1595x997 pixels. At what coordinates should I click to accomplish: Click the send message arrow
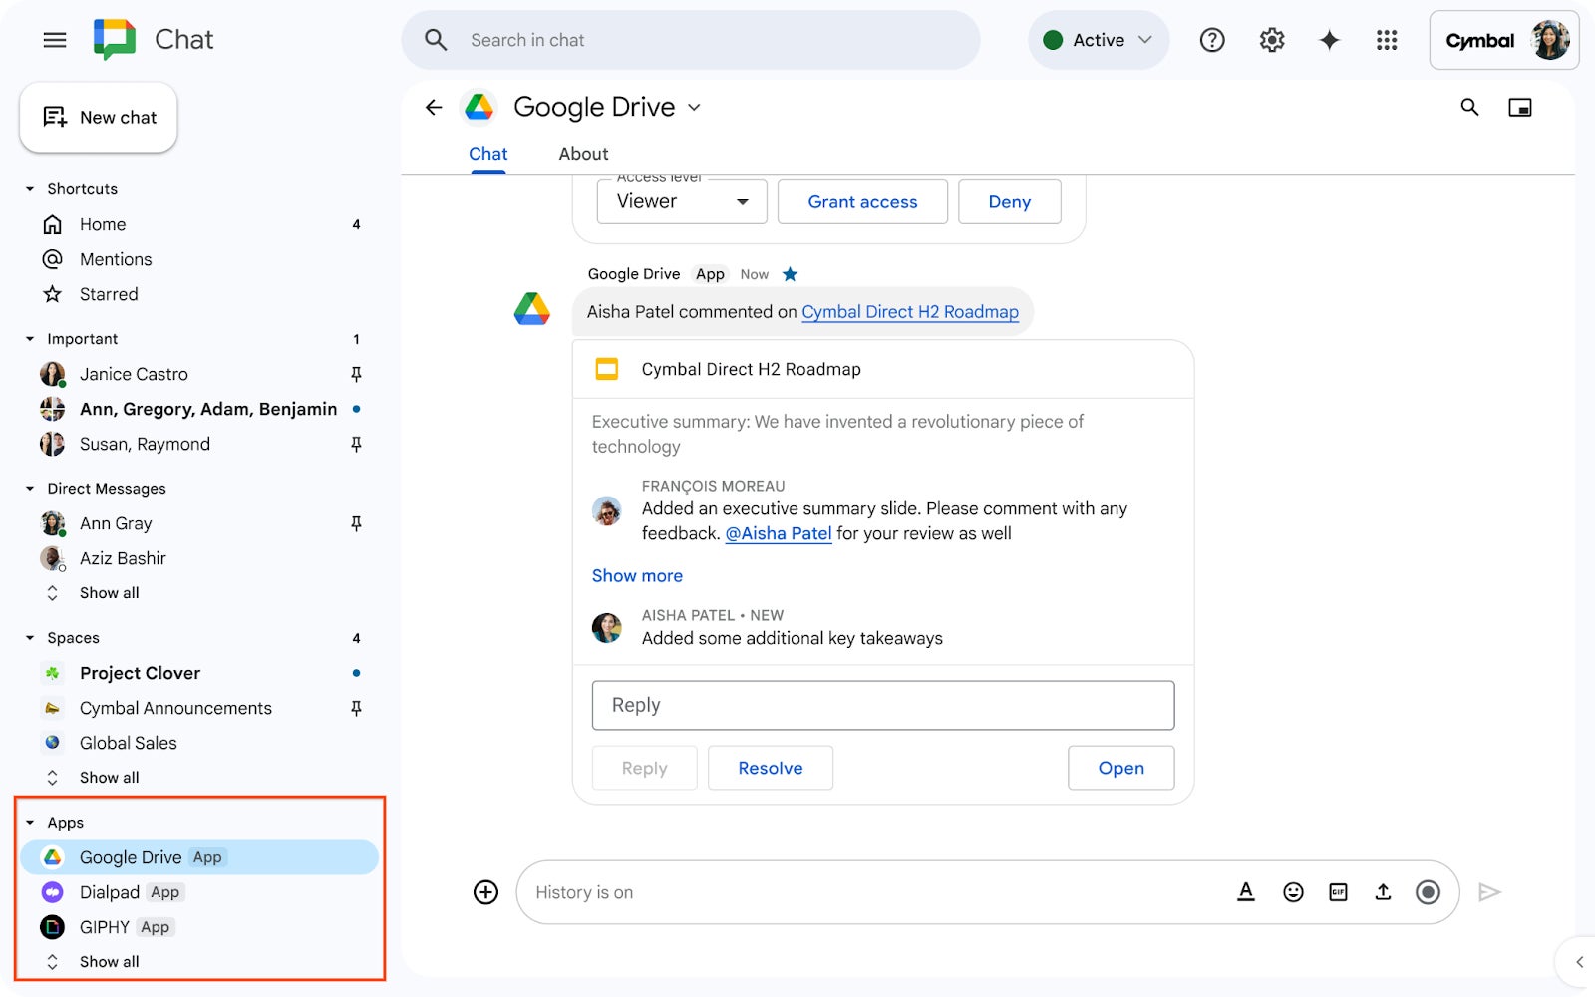click(x=1489, y=892)
